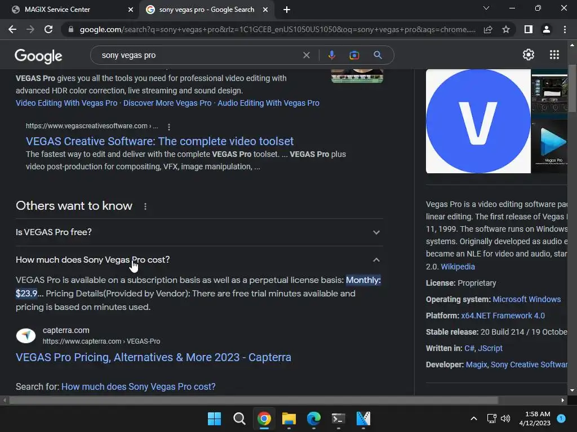Open Magix developer link
The width and height of the screenshot is (577, 432).
477,364
